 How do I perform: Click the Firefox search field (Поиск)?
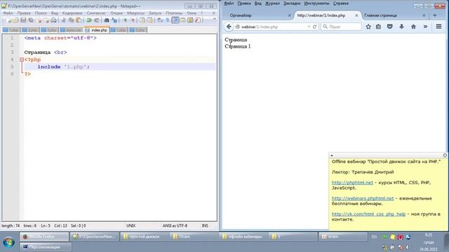(342, 27)
